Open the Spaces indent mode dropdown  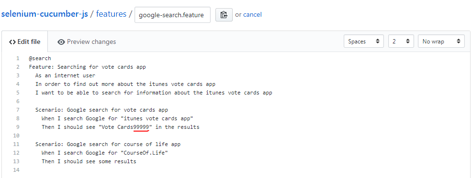364,42
